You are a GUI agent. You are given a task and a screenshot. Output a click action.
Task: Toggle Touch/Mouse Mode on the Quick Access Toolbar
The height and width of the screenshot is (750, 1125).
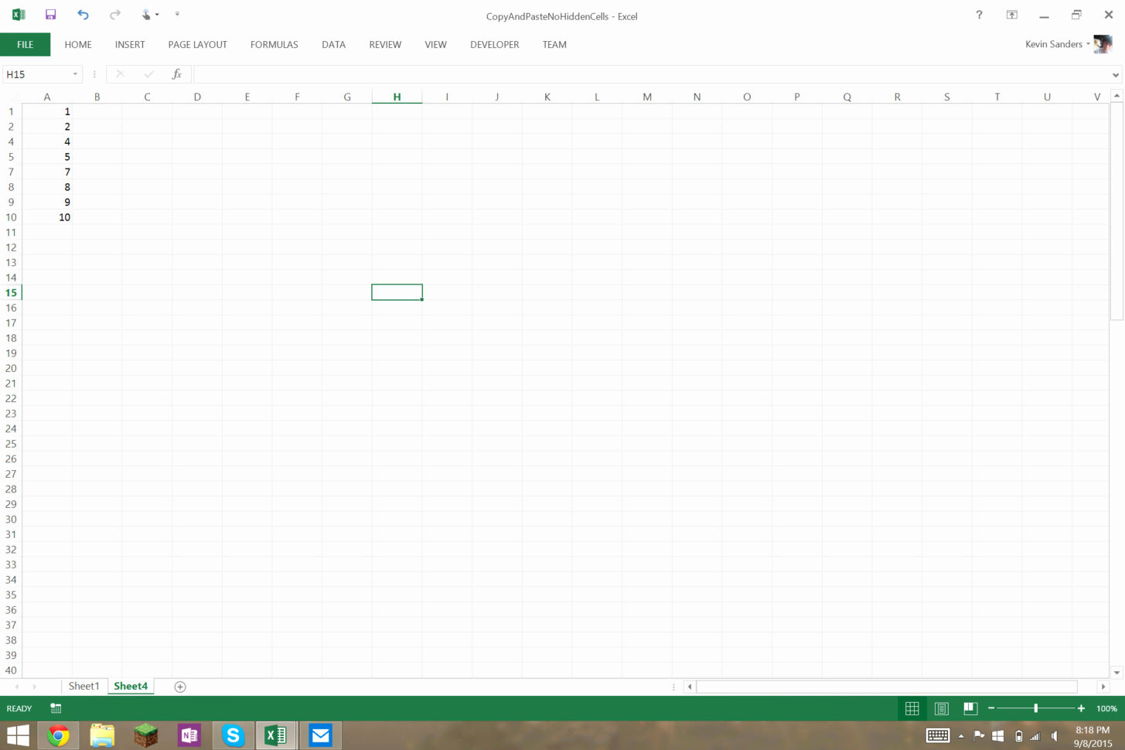(x=147, y=14)
